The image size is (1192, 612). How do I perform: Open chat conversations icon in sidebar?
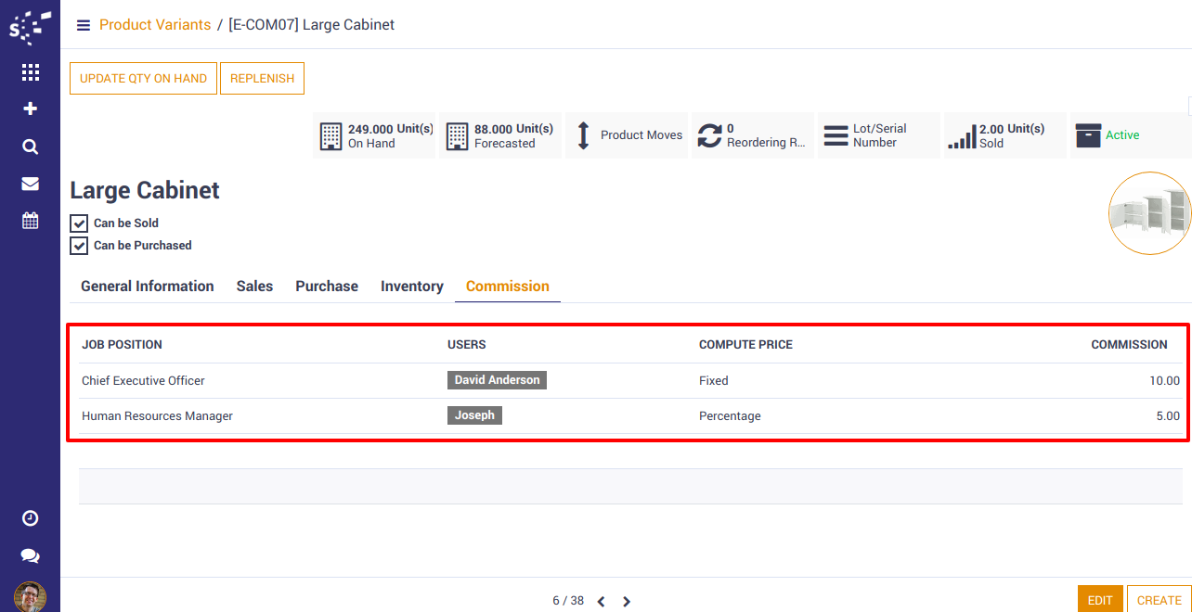(x=30, y=555)
